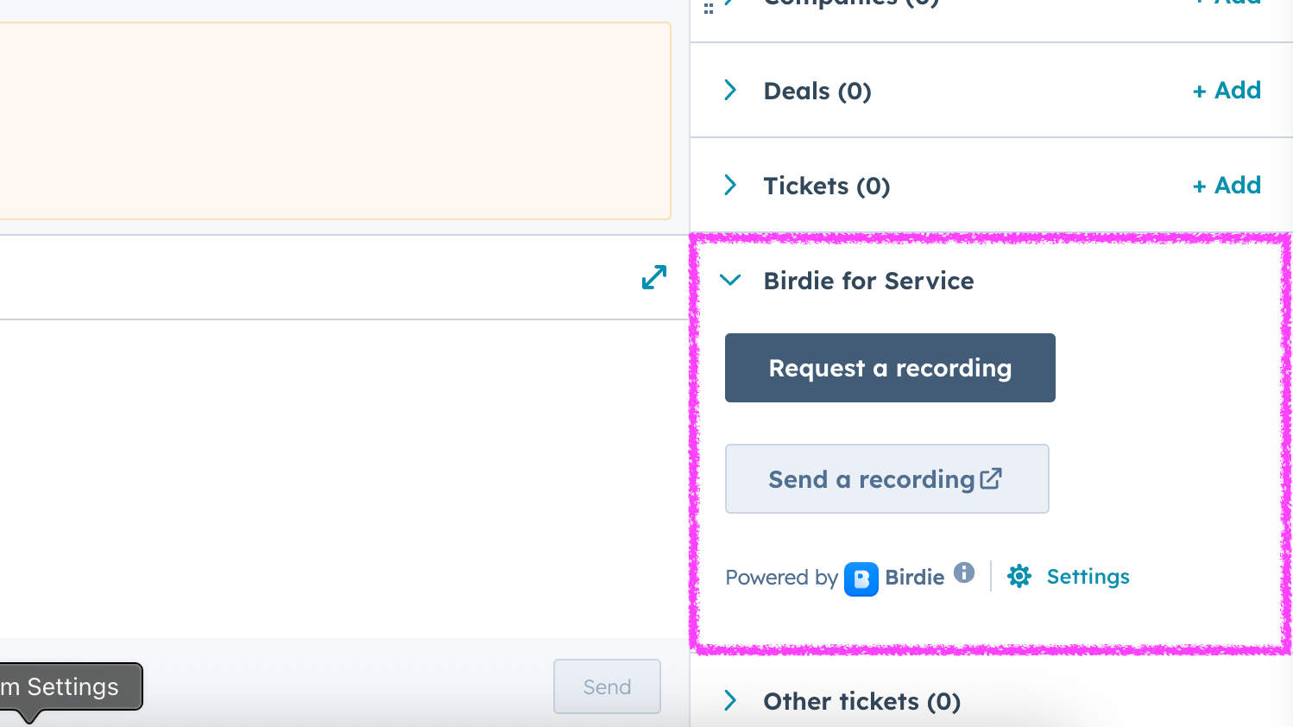Viewport: 1293px width, 727px height.
Task: Click the Send a recording button
Action: [x=872, y=479]
